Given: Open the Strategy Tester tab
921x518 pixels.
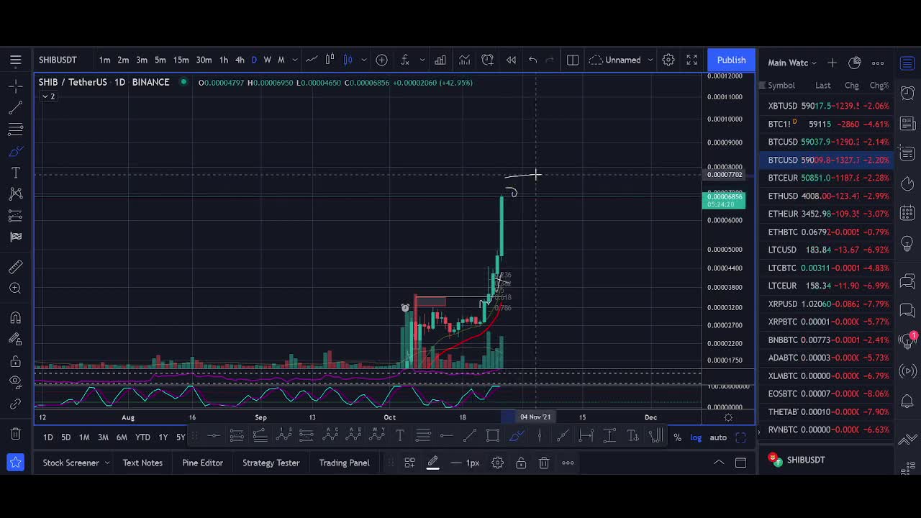Looking at the screenshot, I should tap(271, 463).
